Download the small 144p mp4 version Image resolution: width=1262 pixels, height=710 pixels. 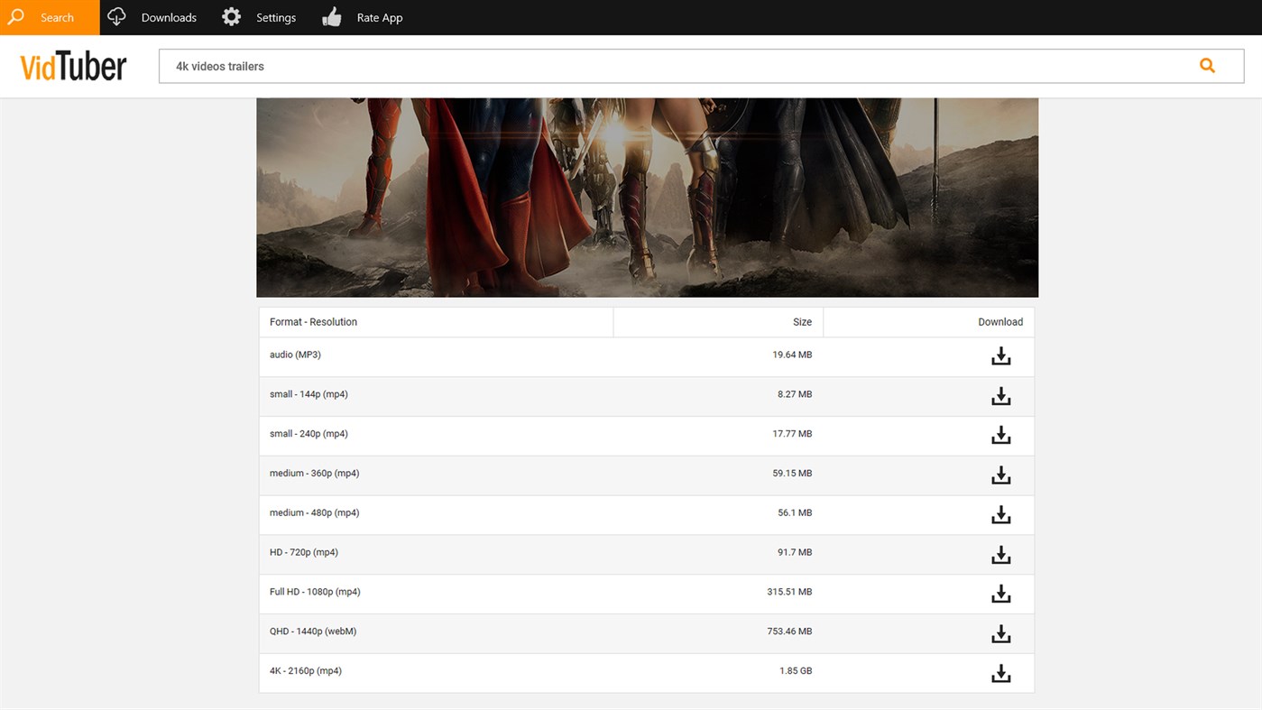[1000, 396]
